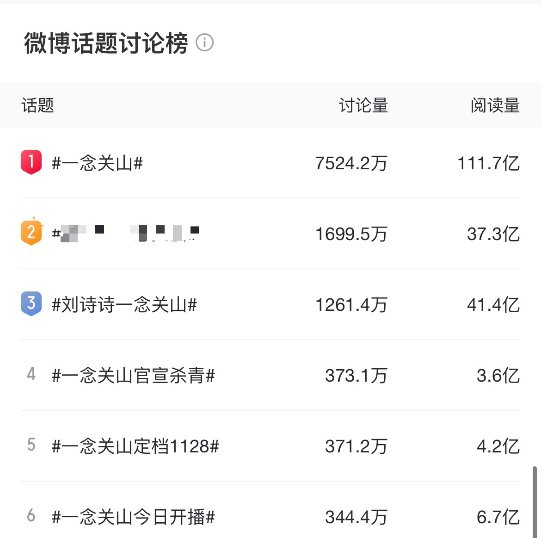Click the vertical scrollbar thumb
Image resolution: width=541 pixels, height=538 pixels.
[x=535, y=502]
